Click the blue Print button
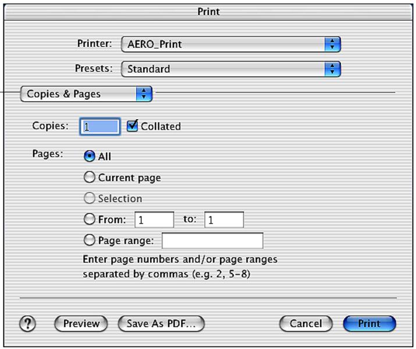Image resolution: width=416 pixels, height=349 pixels. click(369, 323)
